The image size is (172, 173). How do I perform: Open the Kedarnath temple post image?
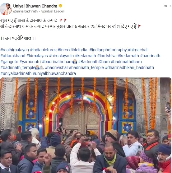[x=86, y=125]
